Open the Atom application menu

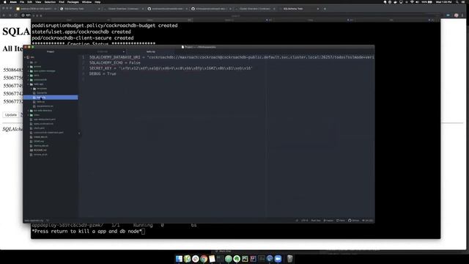tap(13, 1)
